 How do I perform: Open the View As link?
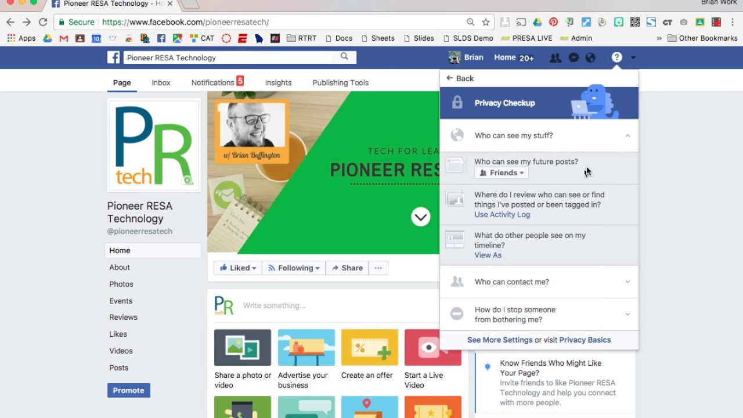click(488, 255)
